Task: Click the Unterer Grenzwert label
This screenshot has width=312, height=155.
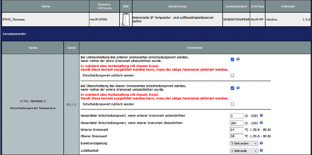Action: coord(94,130)
